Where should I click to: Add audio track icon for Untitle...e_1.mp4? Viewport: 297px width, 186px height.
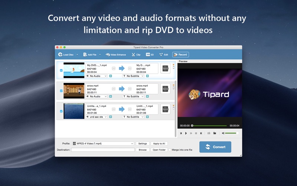111,117
